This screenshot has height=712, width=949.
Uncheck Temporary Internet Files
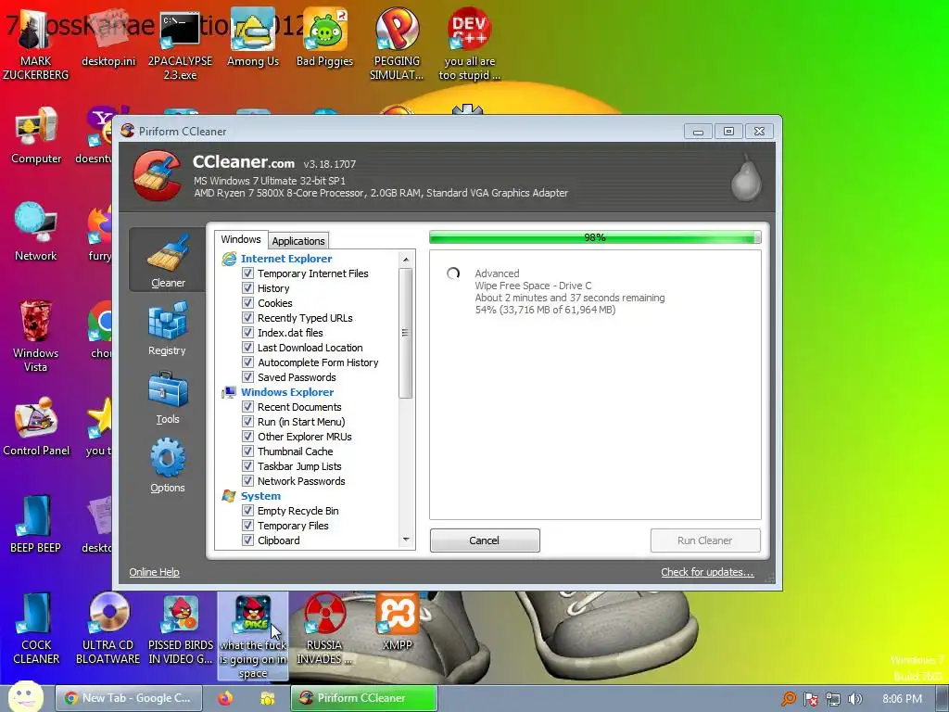point(247,273)
